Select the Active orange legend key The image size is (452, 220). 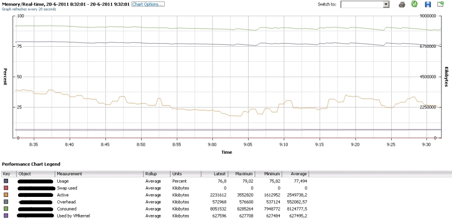point(6,195)
